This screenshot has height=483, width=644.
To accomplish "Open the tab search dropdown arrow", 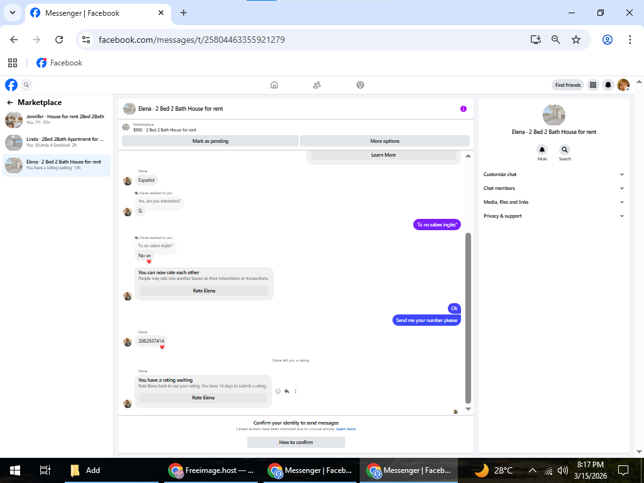I will (13, 13).
